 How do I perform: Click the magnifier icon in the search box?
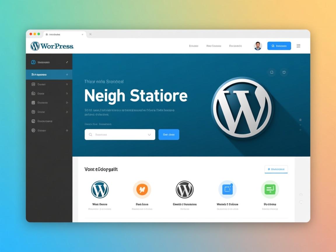click(x=90, y=135)
